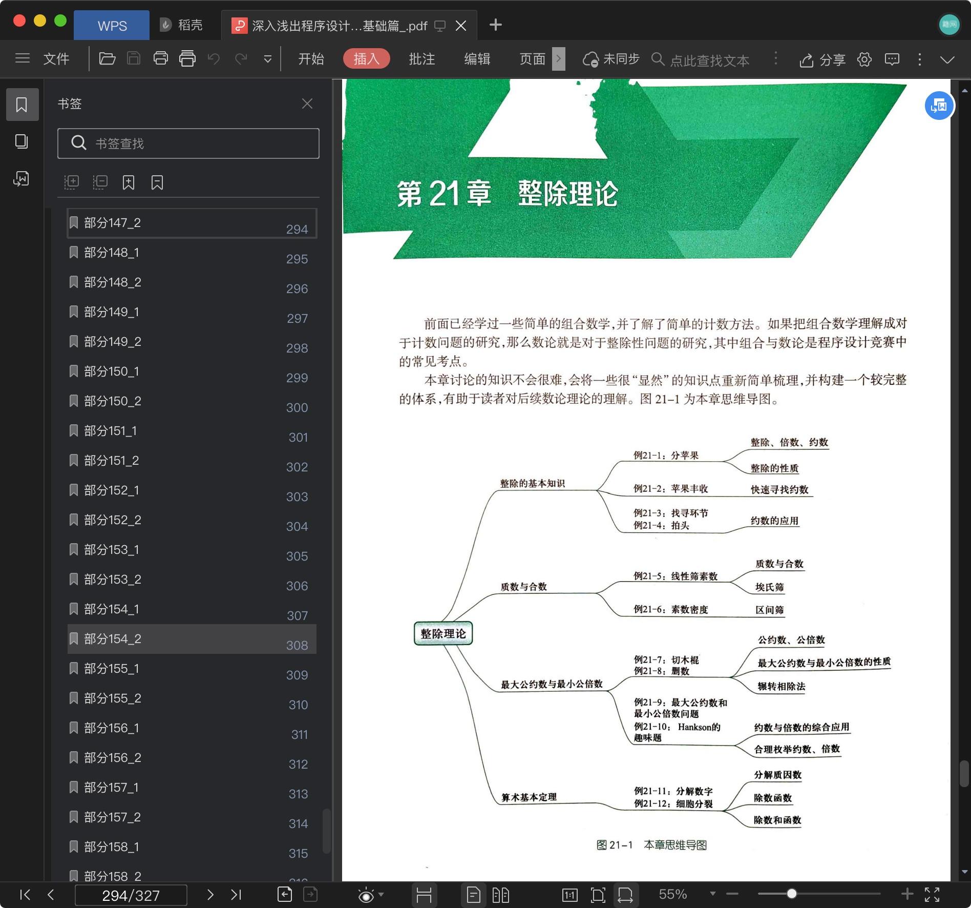Go to the first page
The height and width of the screenshot is (908, 971).
pyautogui.click(x=25, y=895)
